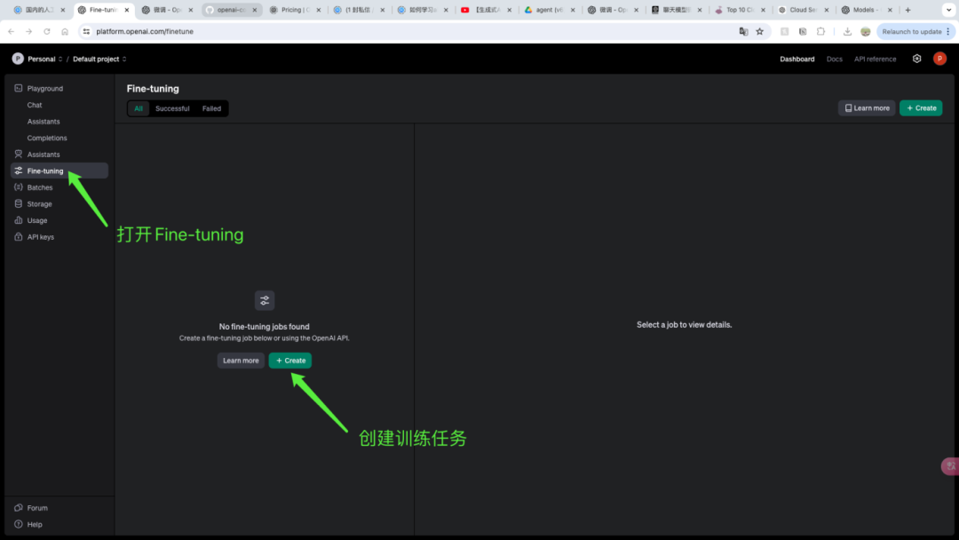Open profile avatar P in top right
959x540 pixels.
pyautogui.click(x=940, y=59)
